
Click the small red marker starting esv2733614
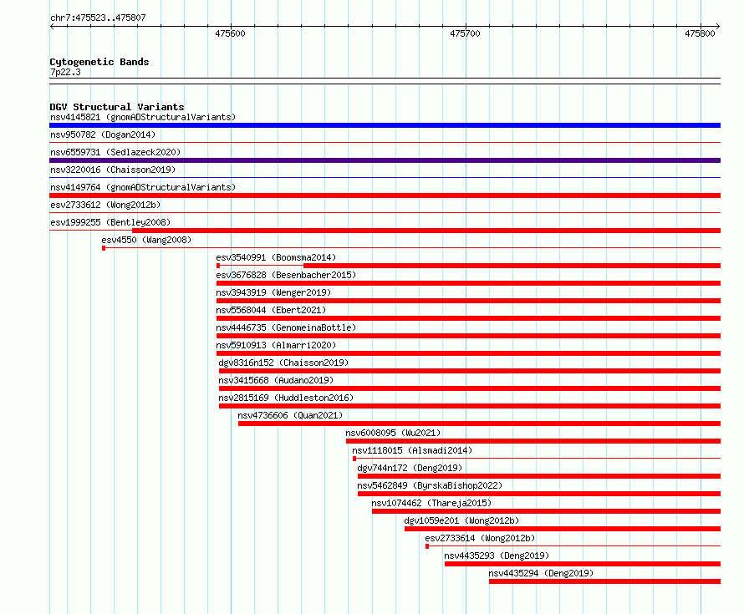click(x=427, y=546)
